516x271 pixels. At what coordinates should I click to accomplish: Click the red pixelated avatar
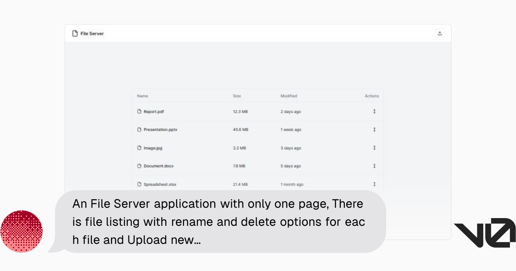pyautogui.click(x=21, y=231)
